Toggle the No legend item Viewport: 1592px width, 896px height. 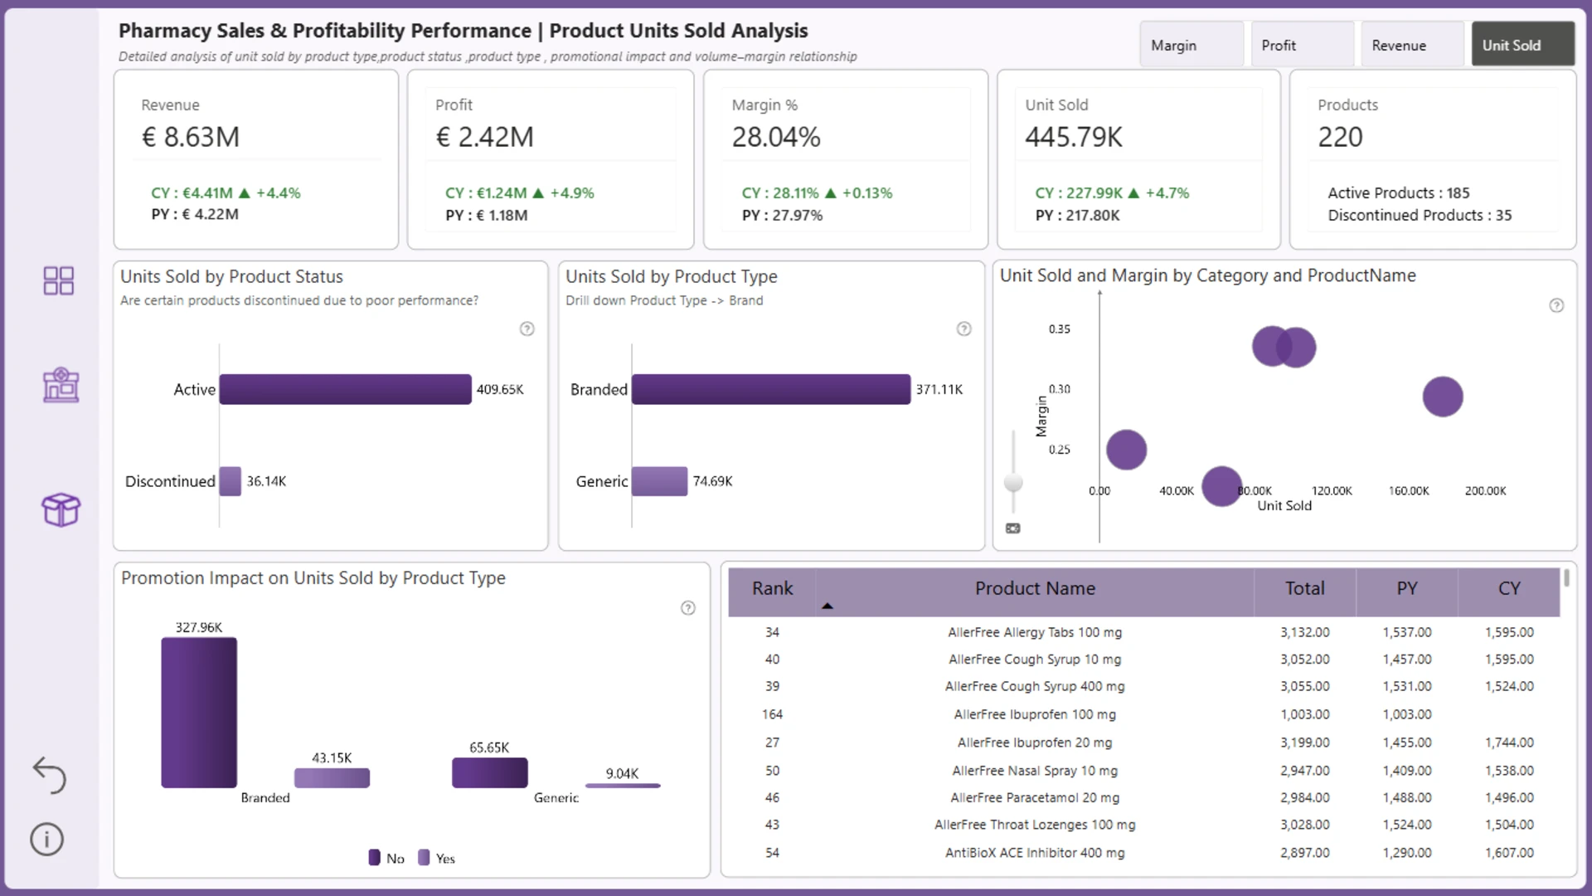(386, 858)
